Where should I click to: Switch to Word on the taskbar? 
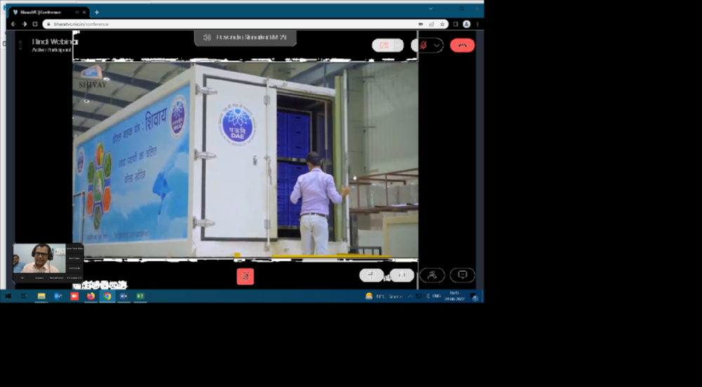(124, 296)
